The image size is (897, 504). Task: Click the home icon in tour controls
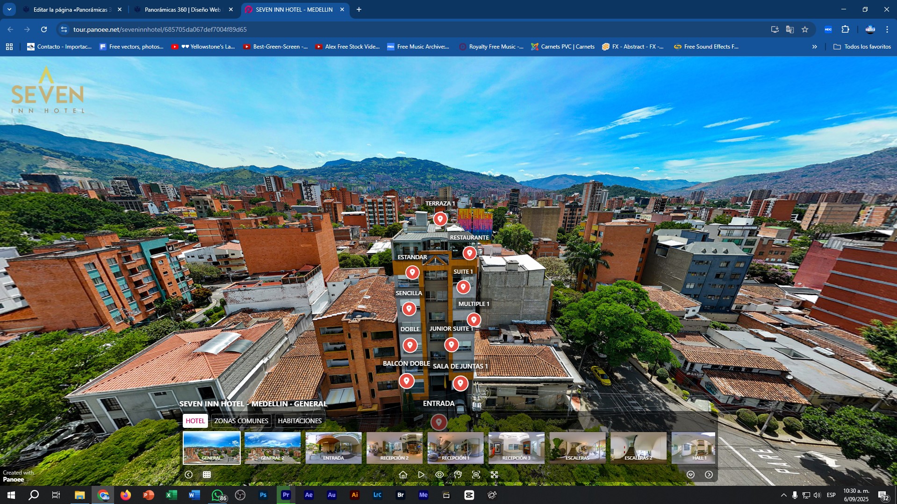tap(403, 475)
